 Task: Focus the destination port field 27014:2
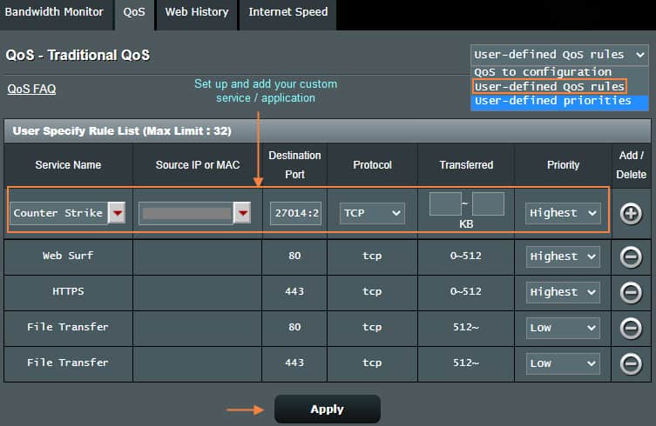point(296,213)
